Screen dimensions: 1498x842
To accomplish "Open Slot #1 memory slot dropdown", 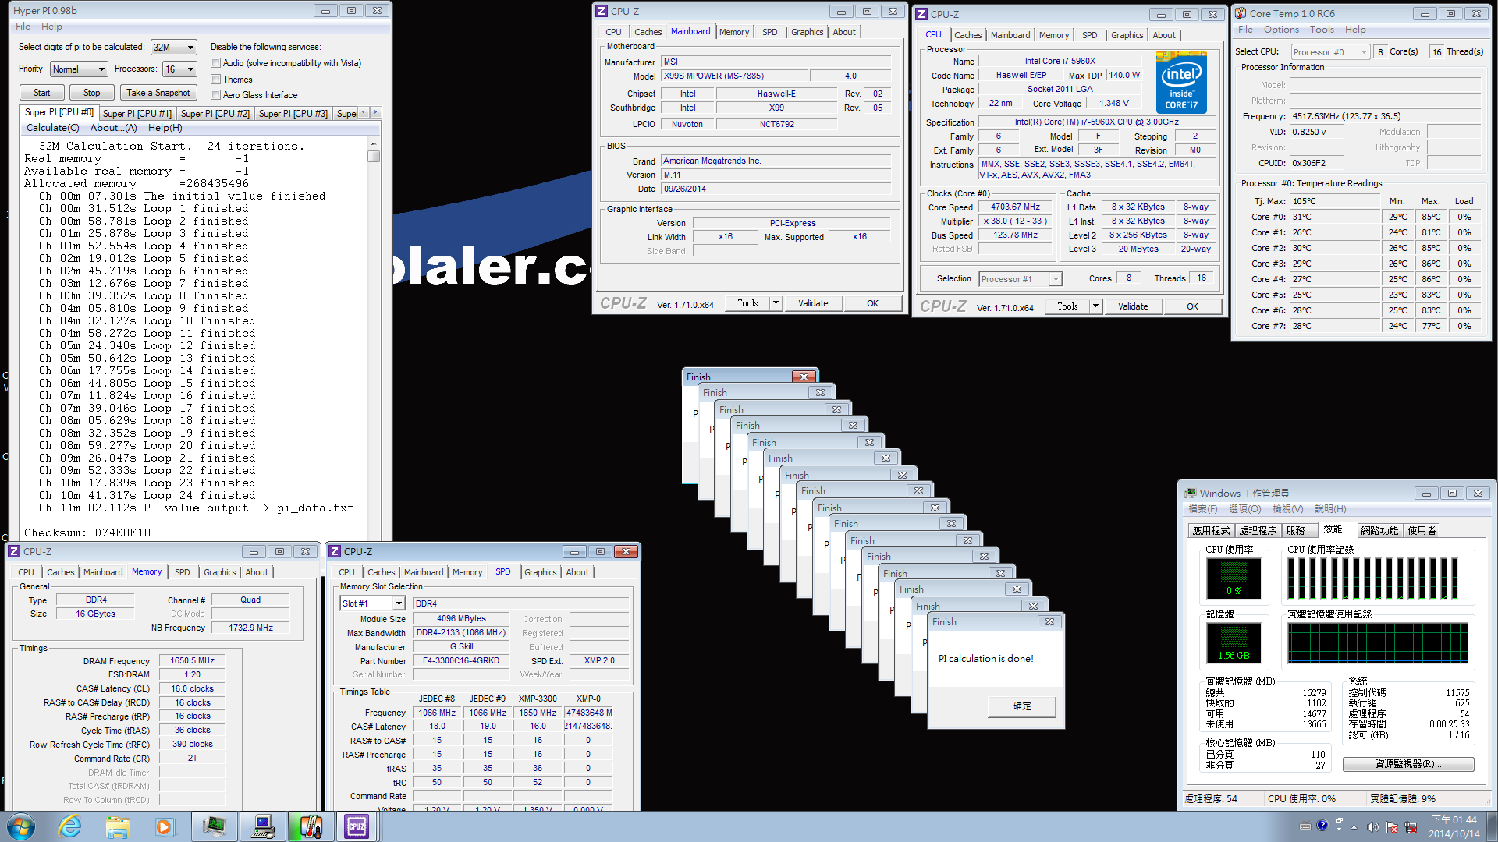I will [372, 603].
